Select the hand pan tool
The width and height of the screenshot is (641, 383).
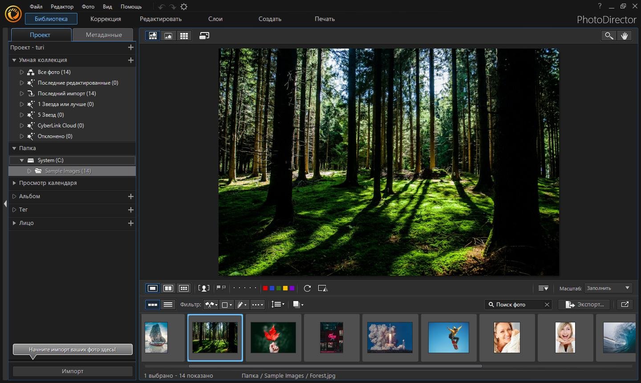[x=625, y=36]
